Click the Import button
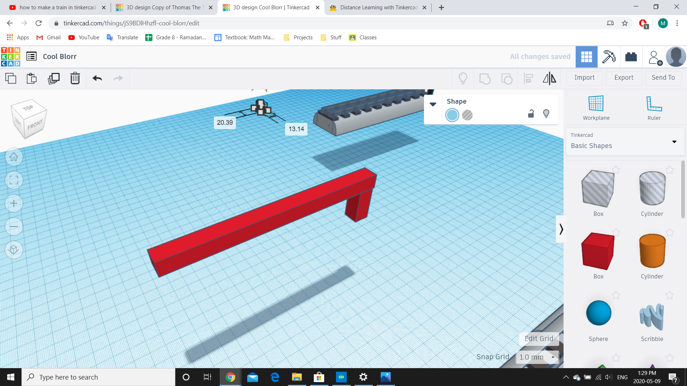687x386 pixels. [x=584, y=78]
